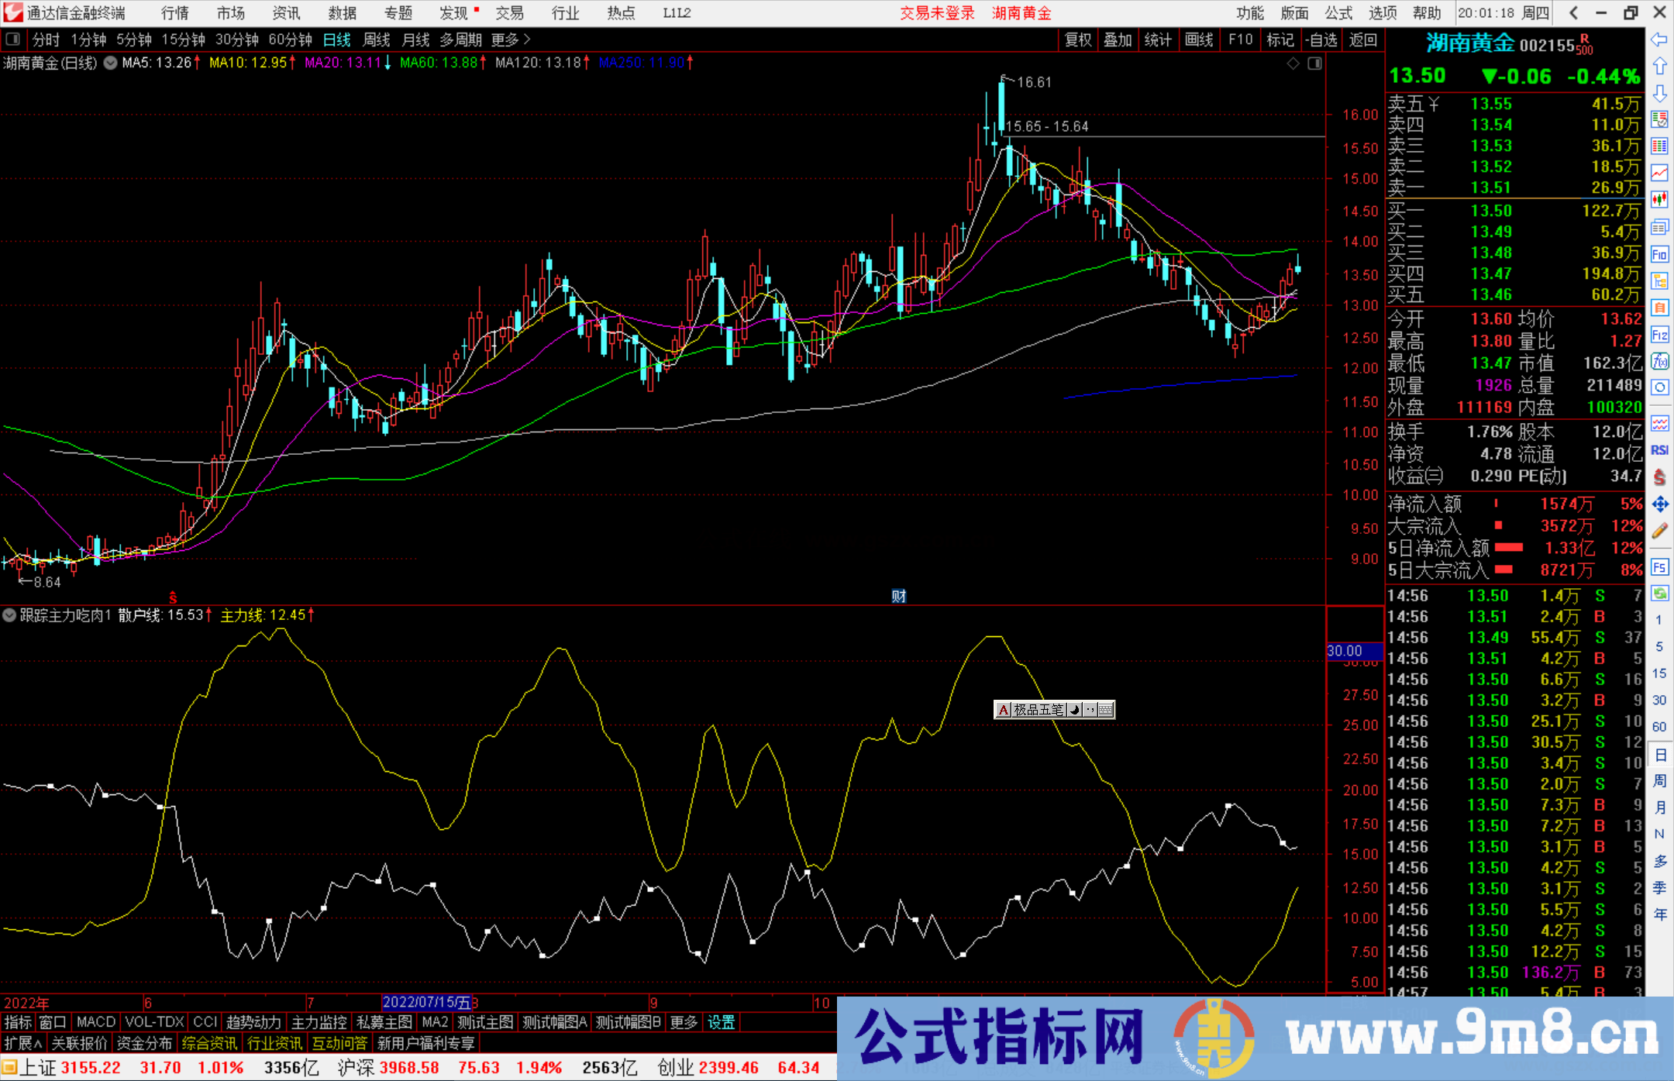Open the wavy multi-line indicator sidebar icon
This screenshot has height=1081, width=1674.
1659,423
